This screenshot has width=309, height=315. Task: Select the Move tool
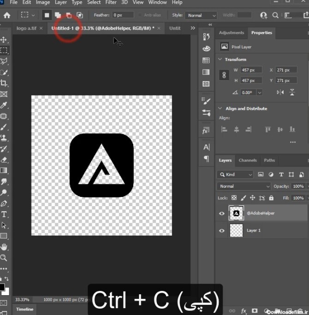tap(4, 40)
